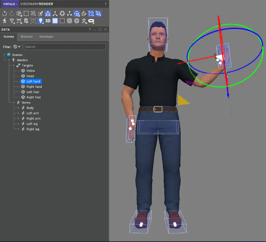Switch to the Browser tab

coord(27,37)
